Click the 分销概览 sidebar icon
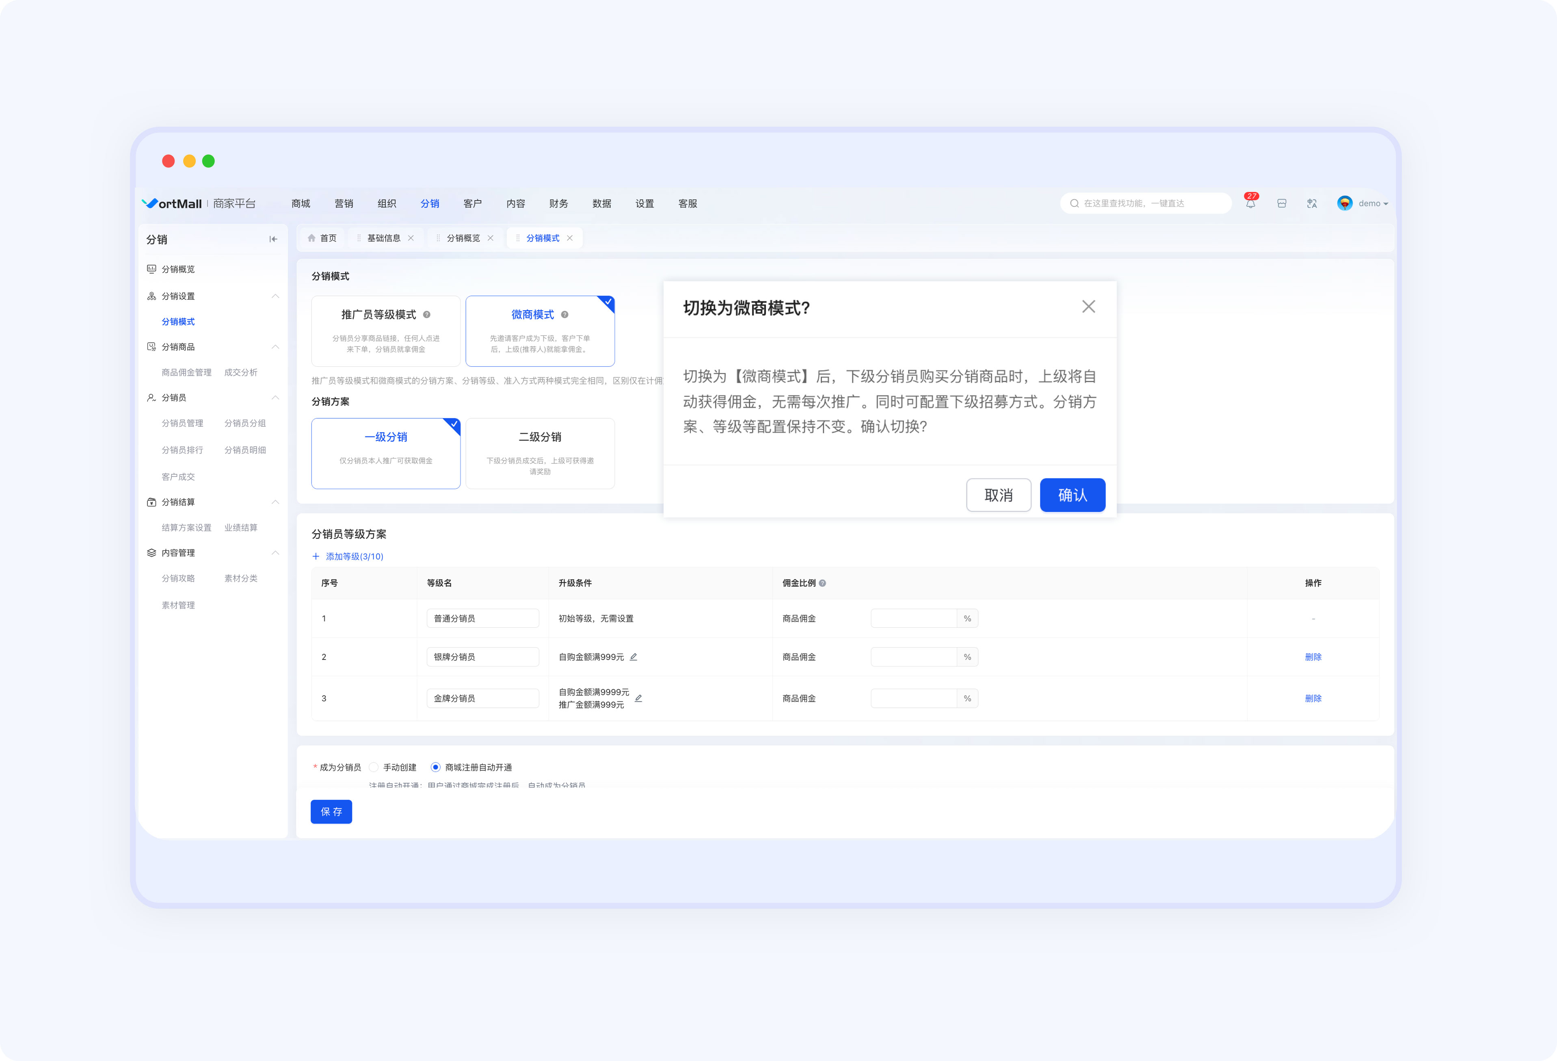This screenshot has width=1557, height=1061. (x=151, y=269)
